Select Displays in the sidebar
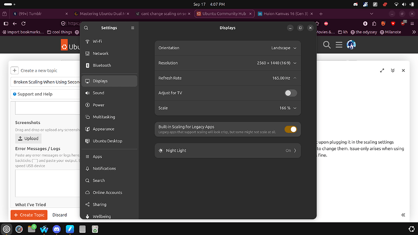This screenshot has width=418, height=235. click(x=109, y=81)
